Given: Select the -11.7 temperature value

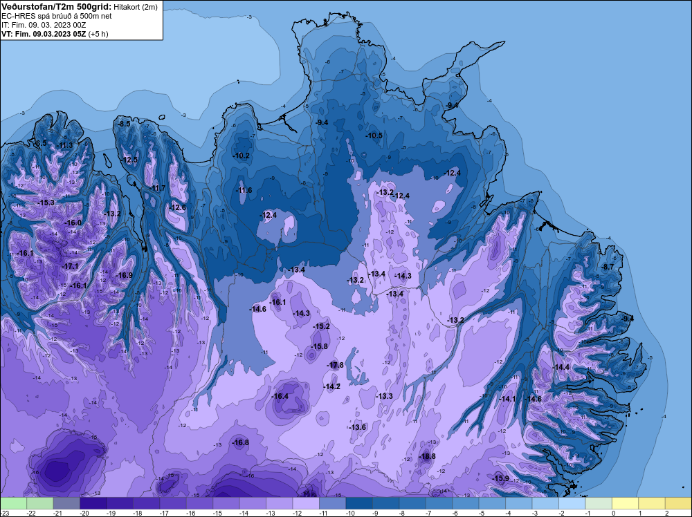Looking at the screenshot, I should [157, 188].
